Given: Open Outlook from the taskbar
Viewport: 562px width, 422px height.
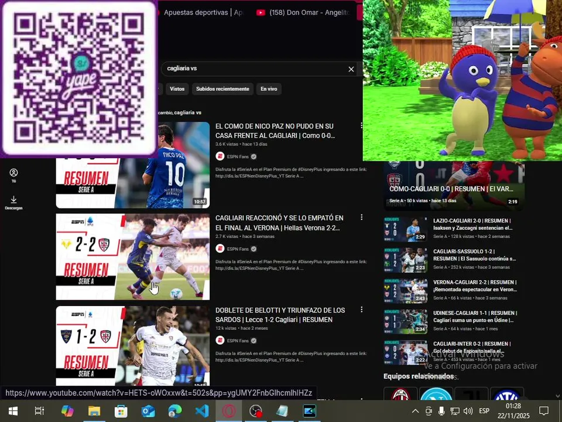Looking at the screenshot, I should click(148, 411).
